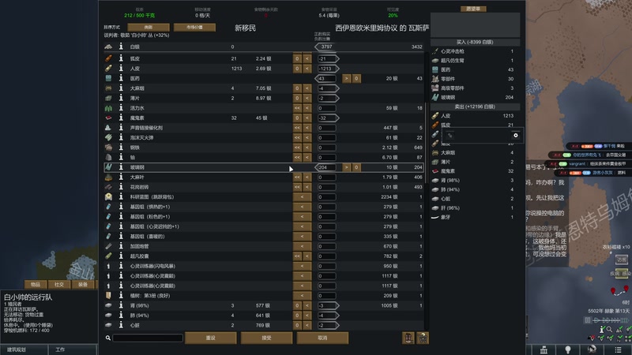Click the 花岗岩砖 row name
This screenshot has width=632, height=355.
click(x=140, y=187)
